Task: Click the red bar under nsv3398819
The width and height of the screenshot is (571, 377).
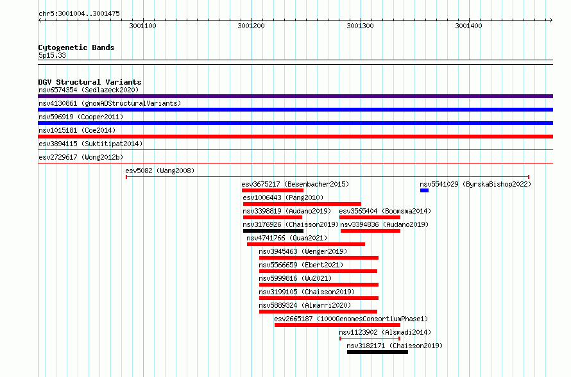Action: coord(273,217)
